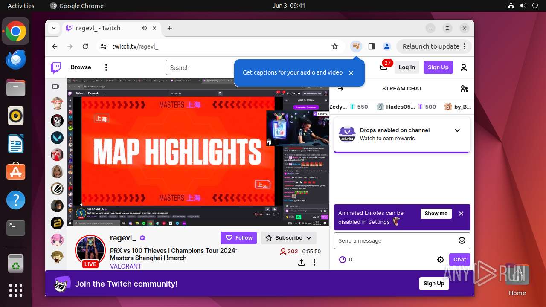Viewport: 546px width, 307px height.
Task: Open Chrome profile avatar
Action: (387, 46)
